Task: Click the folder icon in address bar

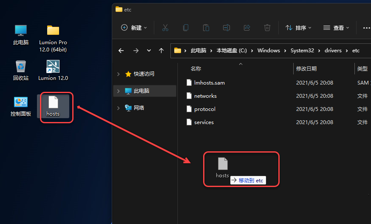Action: [178, 51]
